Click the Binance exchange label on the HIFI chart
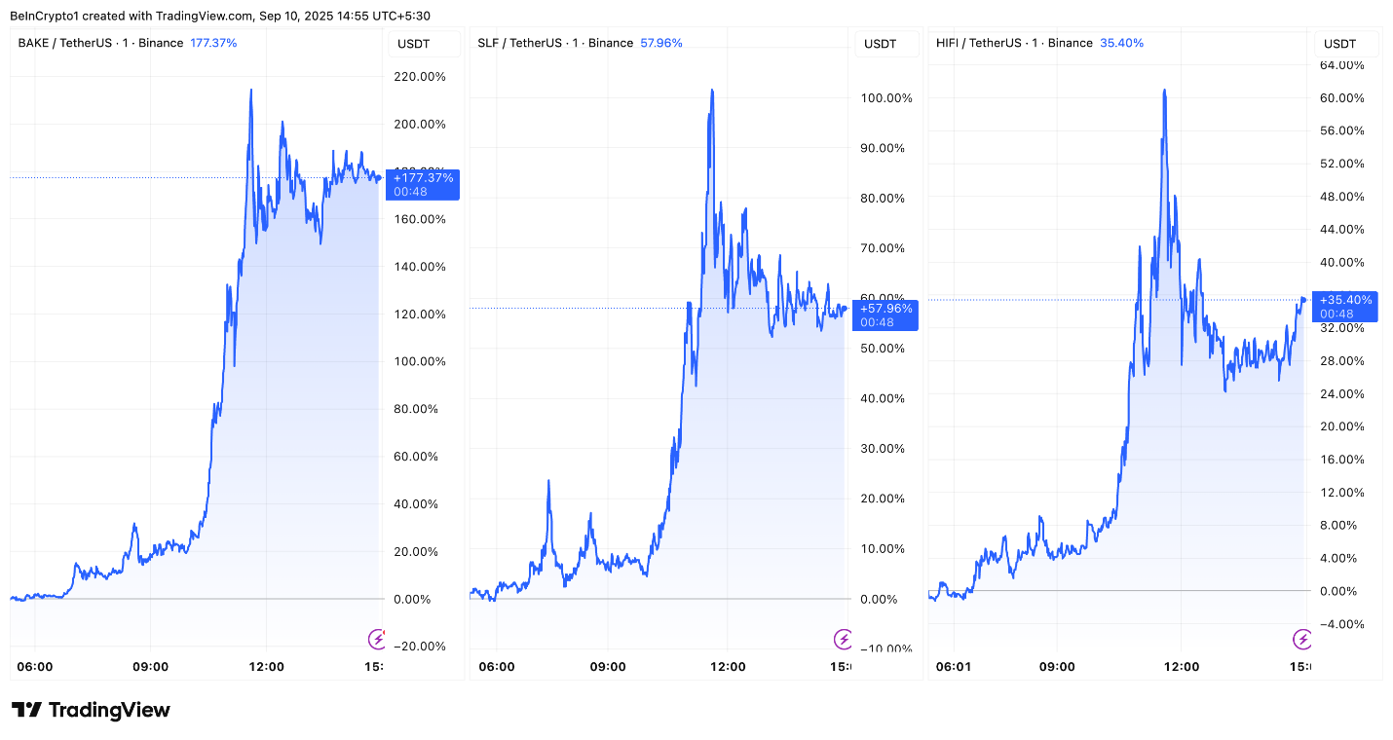The width and height of the screenshot is (1393, 740). (1070, 43)
